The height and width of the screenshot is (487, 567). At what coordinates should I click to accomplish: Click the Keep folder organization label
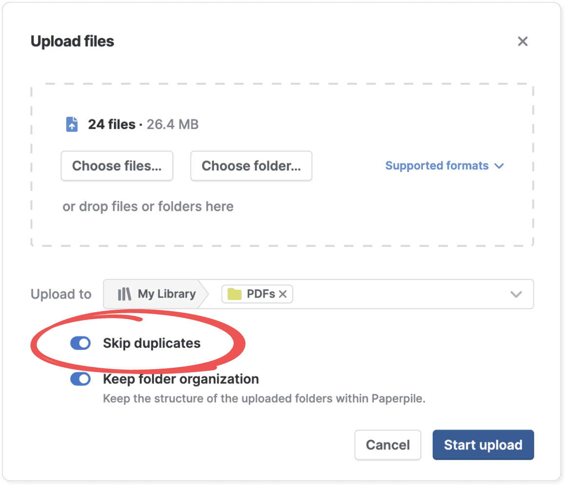(181, 379)
